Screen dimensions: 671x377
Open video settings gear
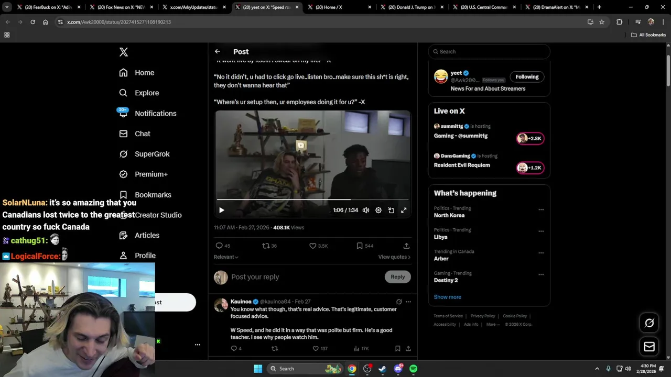(x=378, y=210)
